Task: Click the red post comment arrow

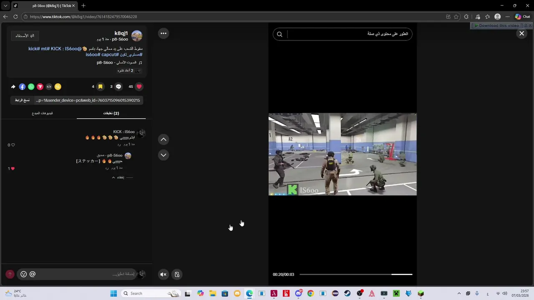Action: coord(10,274)
